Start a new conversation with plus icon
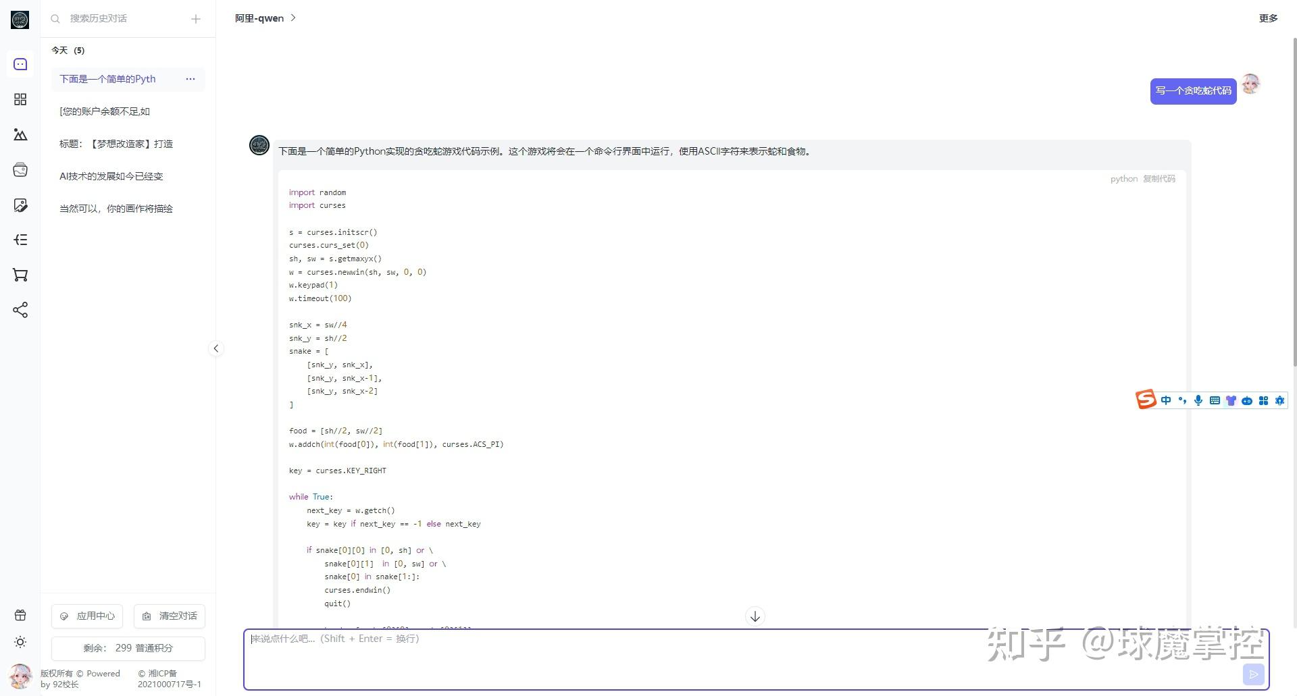This screenshot has width=1297, height=696. [196, 19]
